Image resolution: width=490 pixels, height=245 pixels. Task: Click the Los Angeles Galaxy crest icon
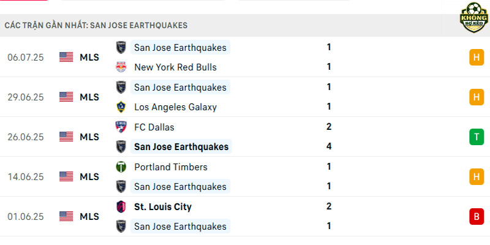point(121,107)
